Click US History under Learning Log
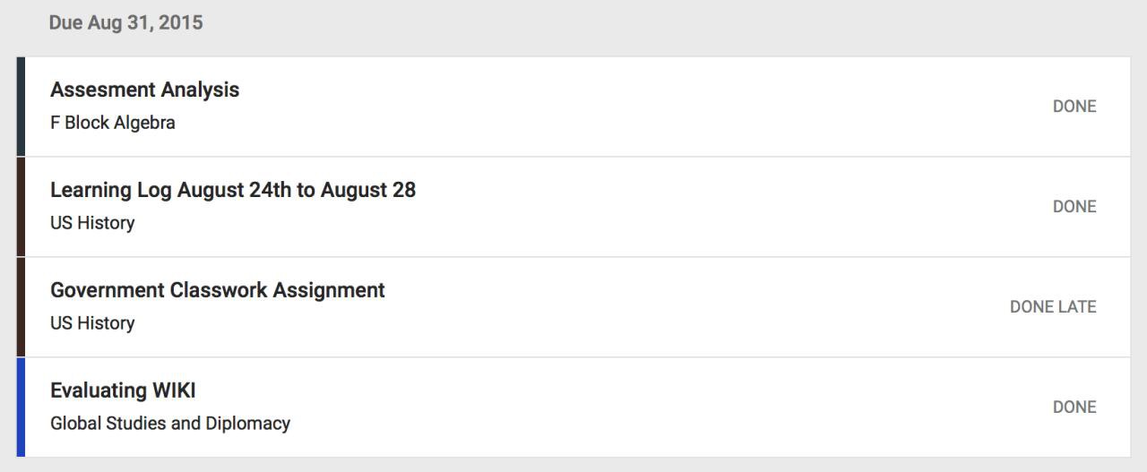Image resolution: width=1147 pixels, height=472 pixels. 92,223
